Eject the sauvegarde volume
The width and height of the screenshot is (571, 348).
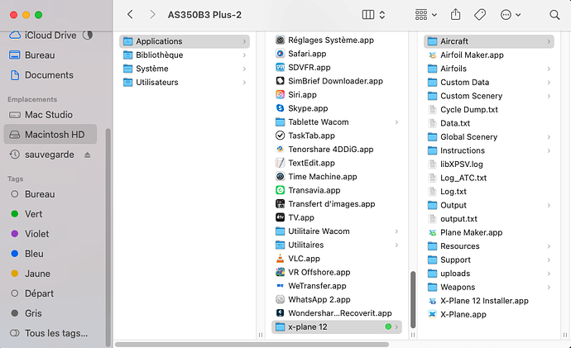coord(88,155)
